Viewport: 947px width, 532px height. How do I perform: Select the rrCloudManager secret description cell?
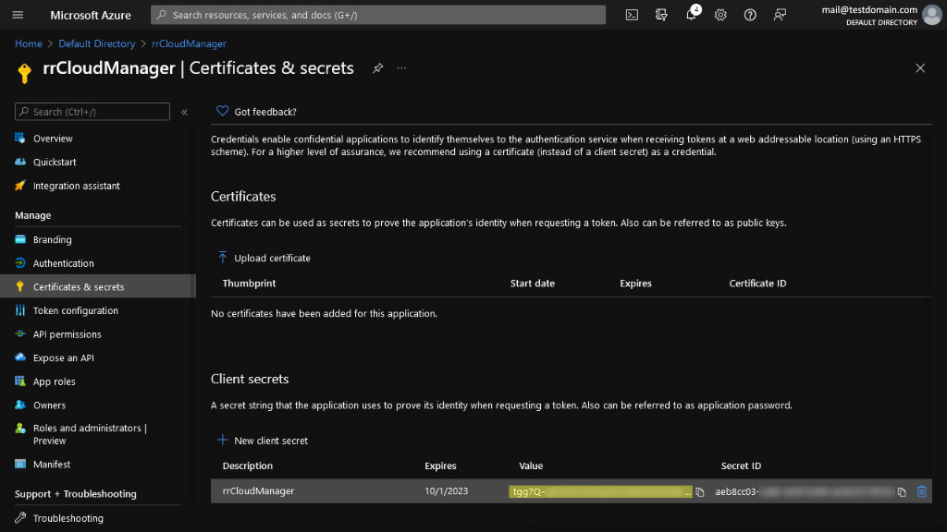(259, 491)
